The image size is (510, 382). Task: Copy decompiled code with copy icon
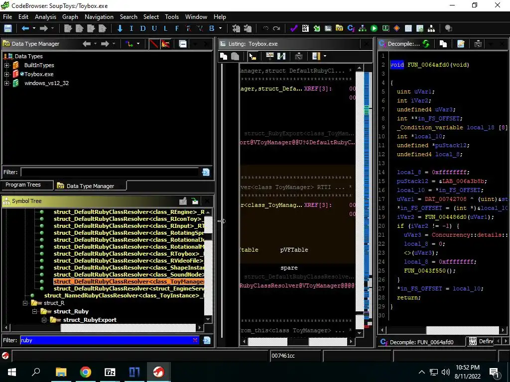pyautogui.click(x=443, y=44)
